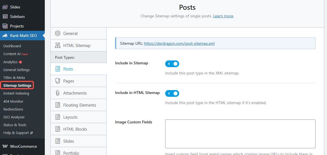Select the HTML Blocks tab
Image resolution: width=327 pixels, height=155 pixels.
click(75, 129)
